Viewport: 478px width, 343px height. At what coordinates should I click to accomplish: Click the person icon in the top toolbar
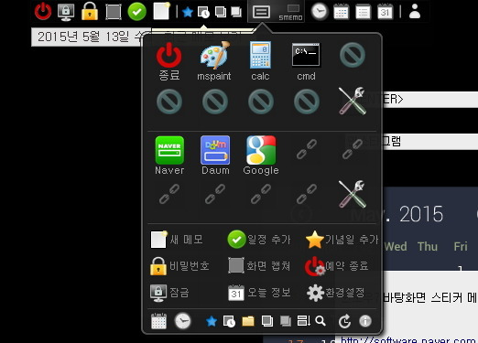(415, 12)
